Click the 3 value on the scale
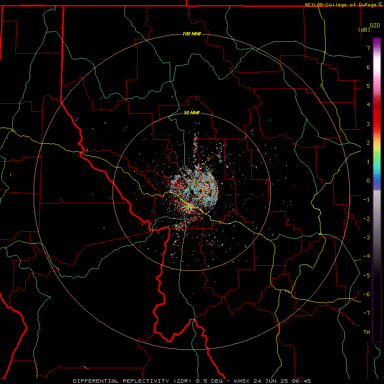Image resolution: width=384 pixels, height=384 pixels. (368, 124)
